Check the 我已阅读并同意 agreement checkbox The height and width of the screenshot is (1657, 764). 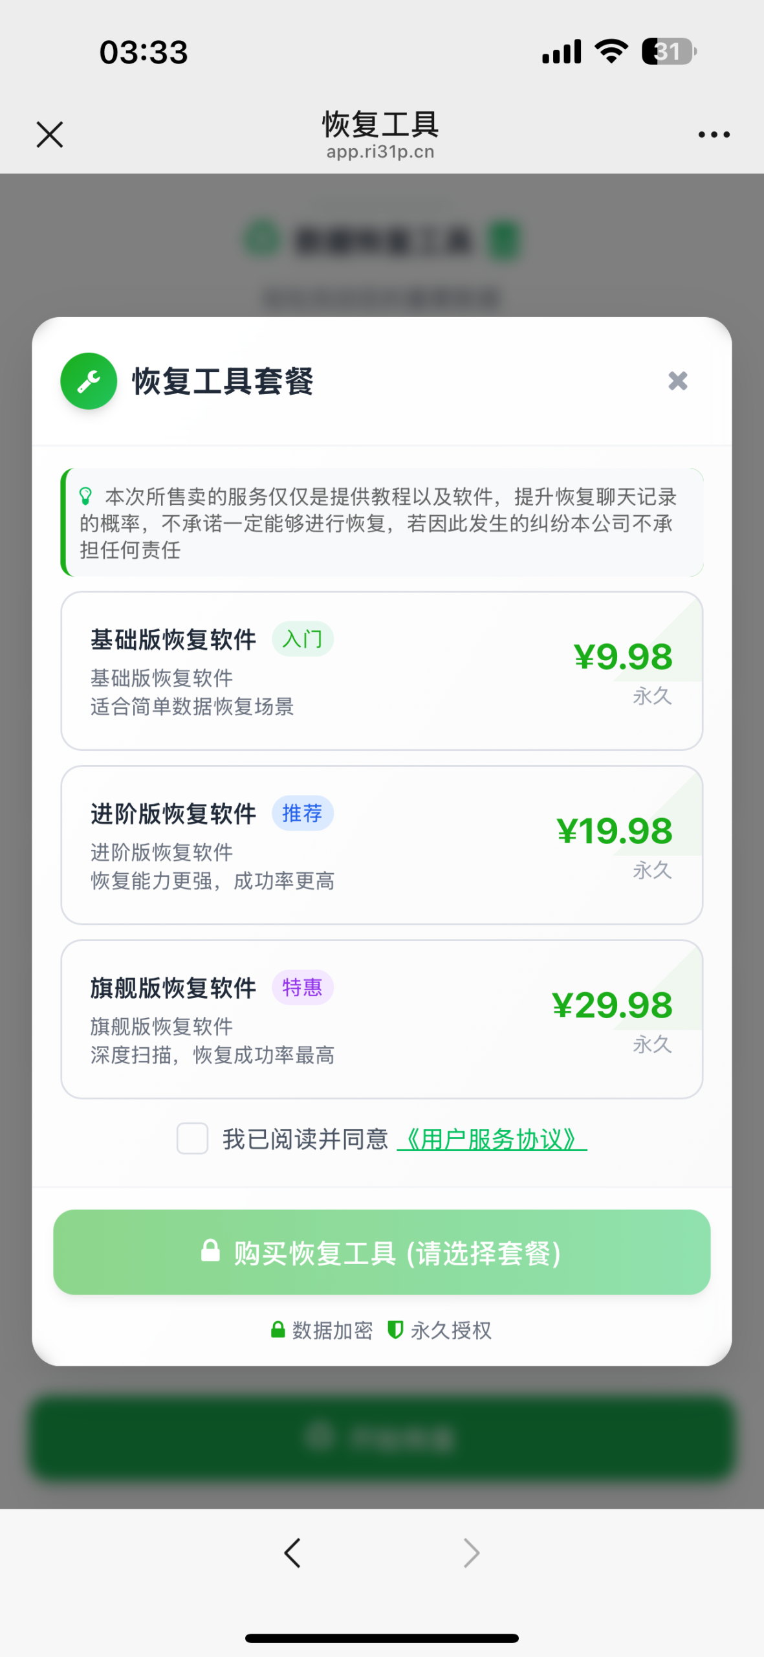pos(192,1139)
